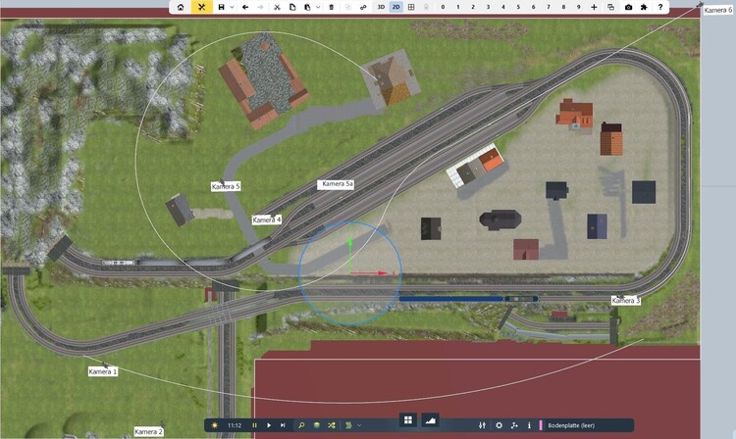The image size is (736, 439).
Task: Open the sun time-of-day setting
Action: click(215, 425)
